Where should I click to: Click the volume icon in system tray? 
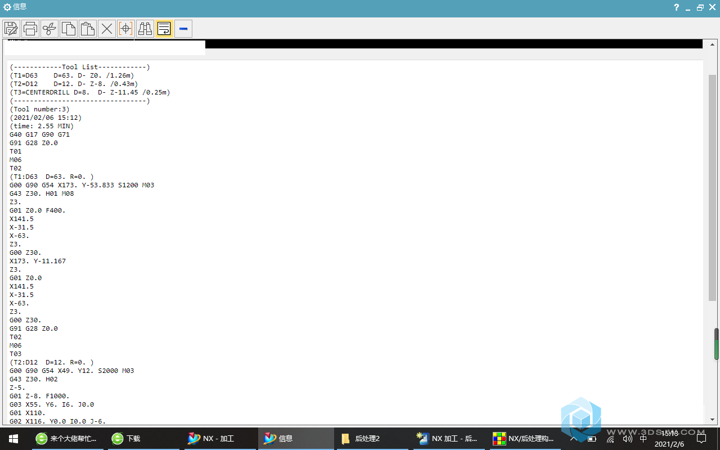click(x=627, y=439)
